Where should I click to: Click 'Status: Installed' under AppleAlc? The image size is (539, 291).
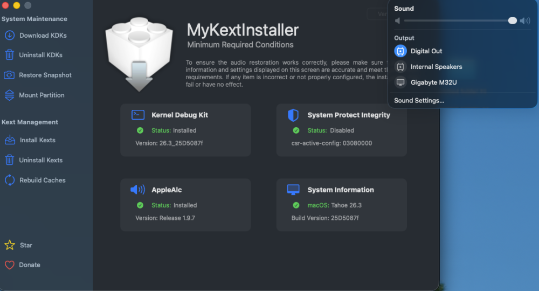coord(174,205)
